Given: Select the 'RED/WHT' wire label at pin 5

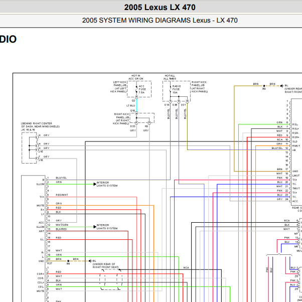Looking at the screenshot, I should 62,195.
